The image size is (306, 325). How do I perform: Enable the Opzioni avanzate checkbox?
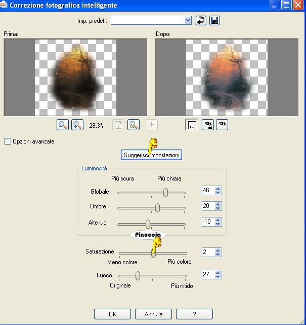click(8, 141)
